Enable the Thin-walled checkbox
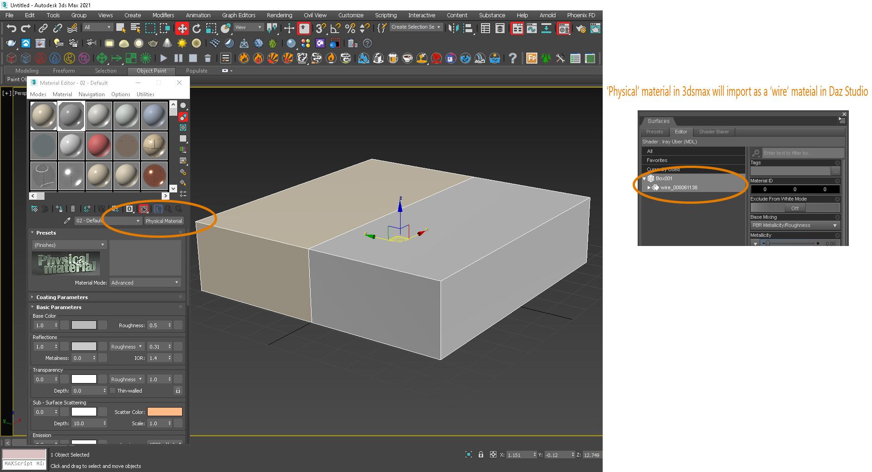The height and width of the screenshot is (472, 872). [113, 391]
